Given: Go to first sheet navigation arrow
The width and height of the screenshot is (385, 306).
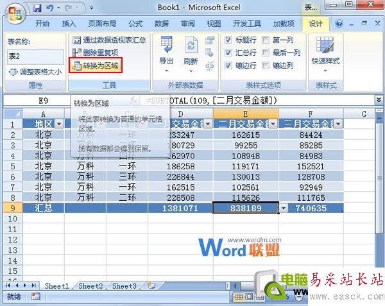Looking at the screenshot, I should coord(8,285).
